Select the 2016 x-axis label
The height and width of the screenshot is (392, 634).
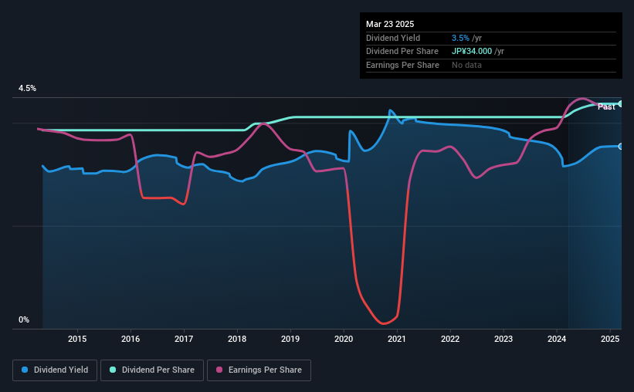tap(131, 339)
